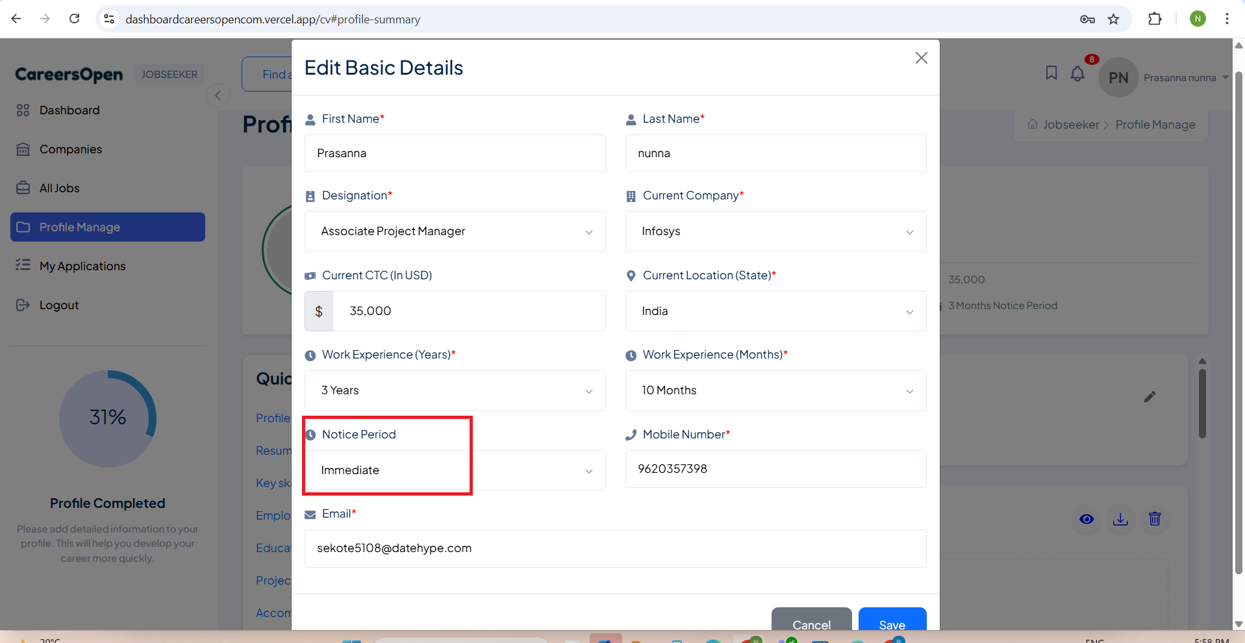The image size is (1245, 643).
Task: Go to My Applications in sidebar
Action: 82,266
